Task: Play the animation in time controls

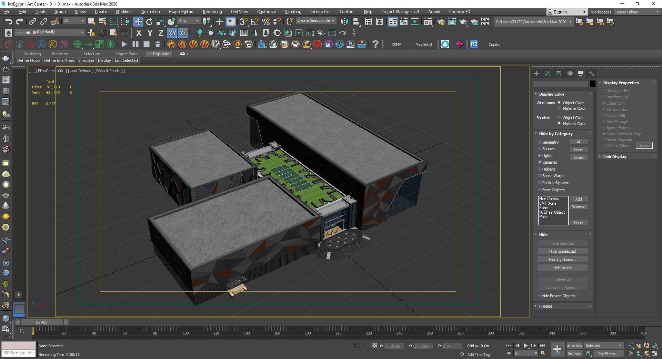Action: coord(525,346)
